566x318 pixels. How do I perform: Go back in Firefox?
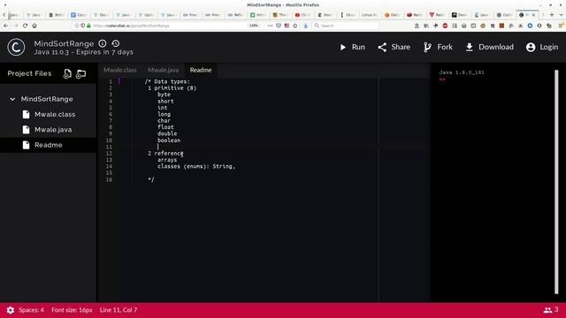(x=6, y=26)
